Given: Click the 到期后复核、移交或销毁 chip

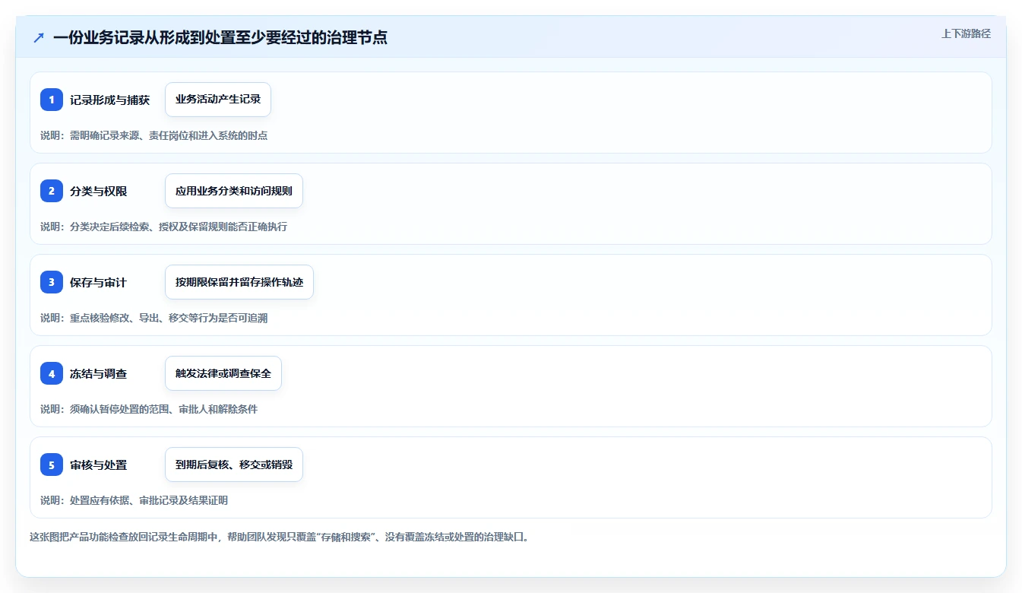Looking at the screenshot, I should (x=234, y=465).
